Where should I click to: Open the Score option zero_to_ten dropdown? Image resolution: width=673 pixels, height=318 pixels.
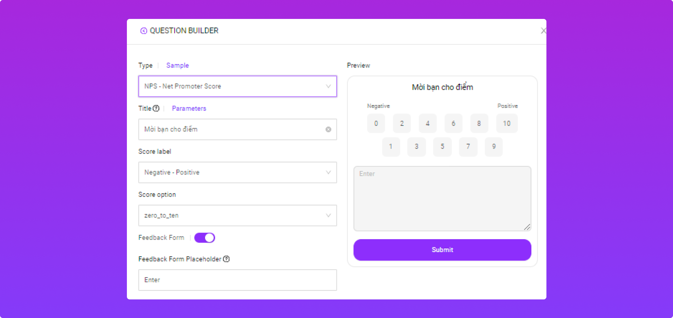tap(237, 216)
